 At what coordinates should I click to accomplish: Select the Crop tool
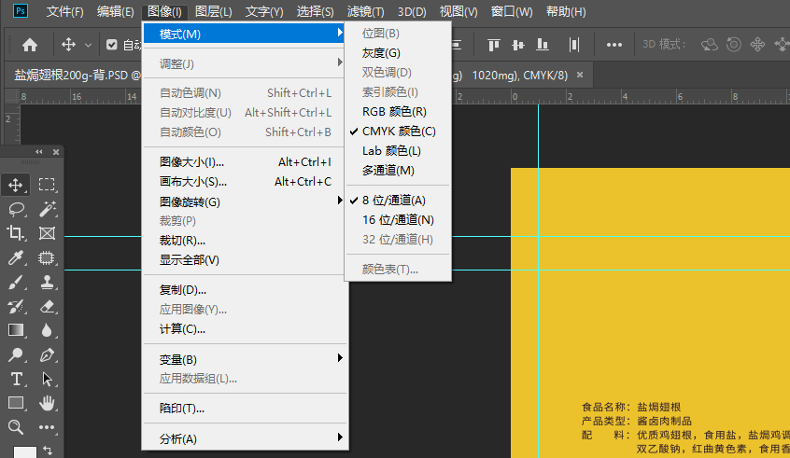pyautogui.click(x=16, y=233)
